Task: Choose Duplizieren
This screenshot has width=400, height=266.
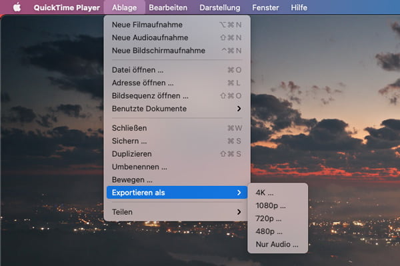Action: [177, 154]
